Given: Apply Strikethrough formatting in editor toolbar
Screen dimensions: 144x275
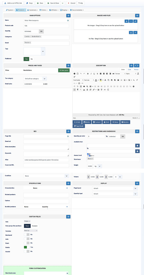Looking at the screenshot, I should pos(98,74).
